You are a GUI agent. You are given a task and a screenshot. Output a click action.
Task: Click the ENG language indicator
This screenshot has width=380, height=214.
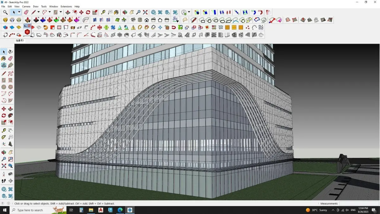pos(353,210)
